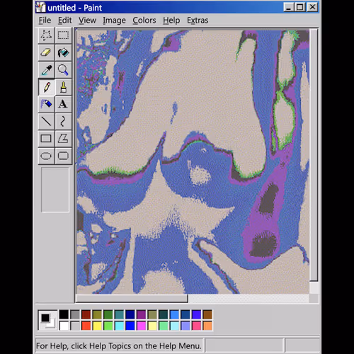Image resolution: width=354 pixels, height=354 pixels.
Task: Click the Paint icon in the title bar
Action: pos(40,7)
